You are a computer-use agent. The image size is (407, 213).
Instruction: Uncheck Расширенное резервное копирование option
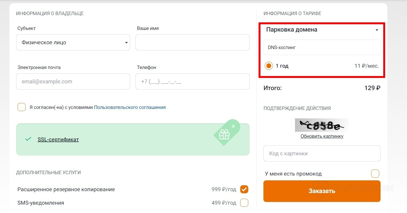click(x=244, y=189)
